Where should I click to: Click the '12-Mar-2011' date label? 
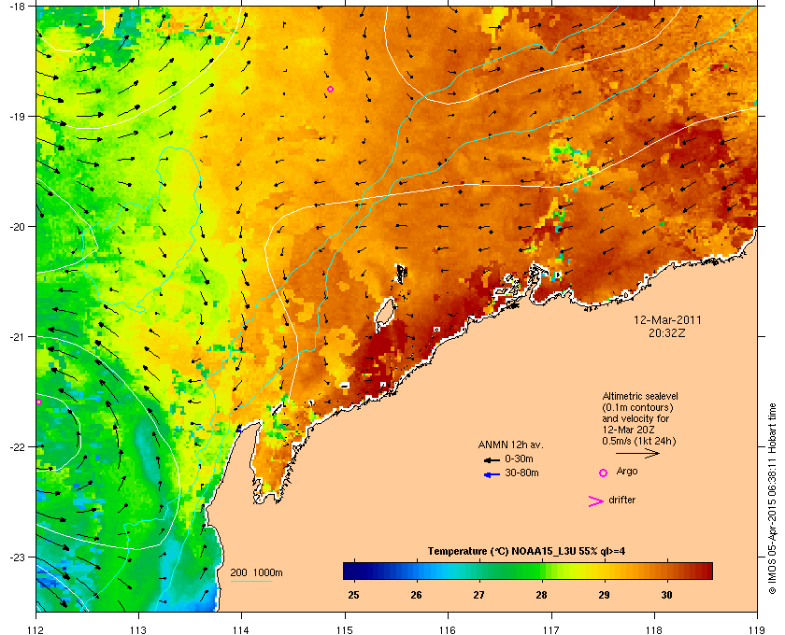(667, 320)
